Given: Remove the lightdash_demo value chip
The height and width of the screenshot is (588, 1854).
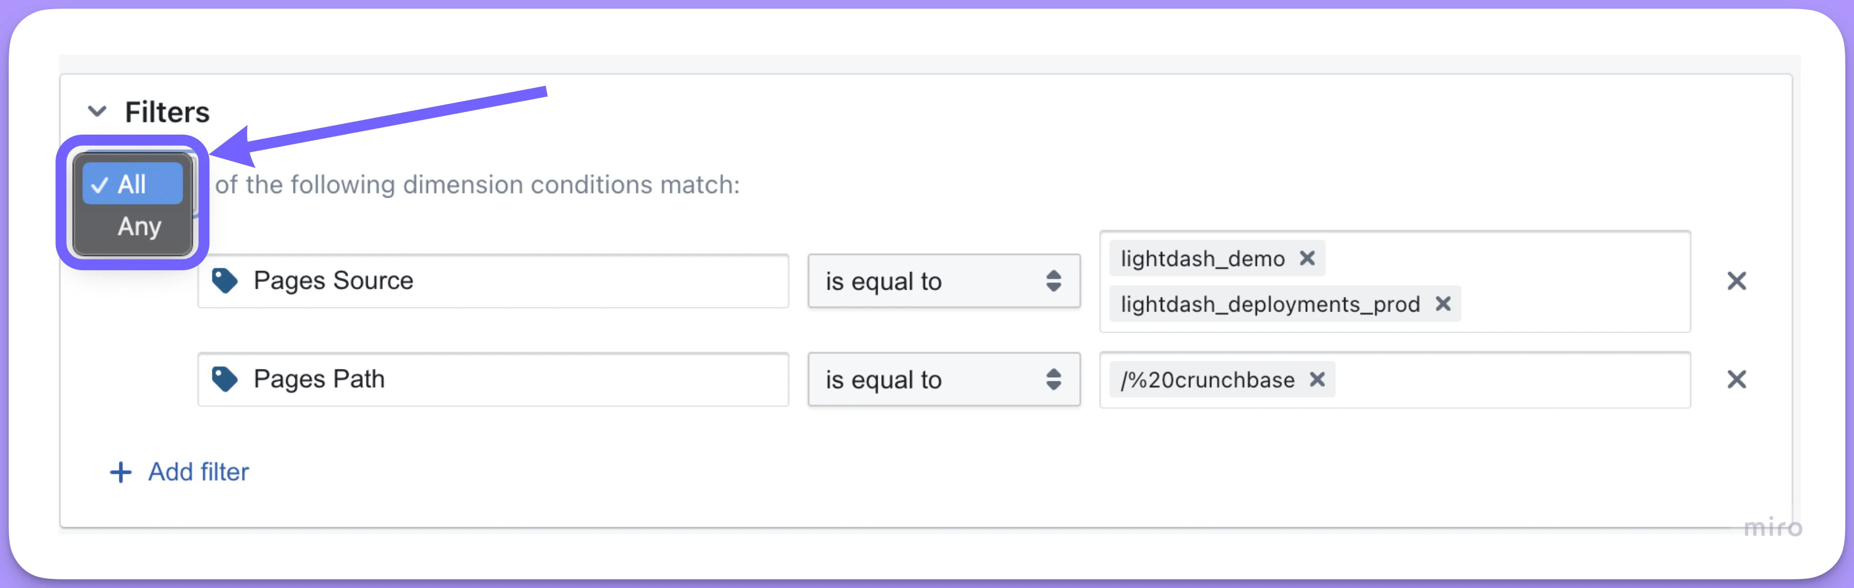Looking at the screenshot, I should pos(1307,258).
